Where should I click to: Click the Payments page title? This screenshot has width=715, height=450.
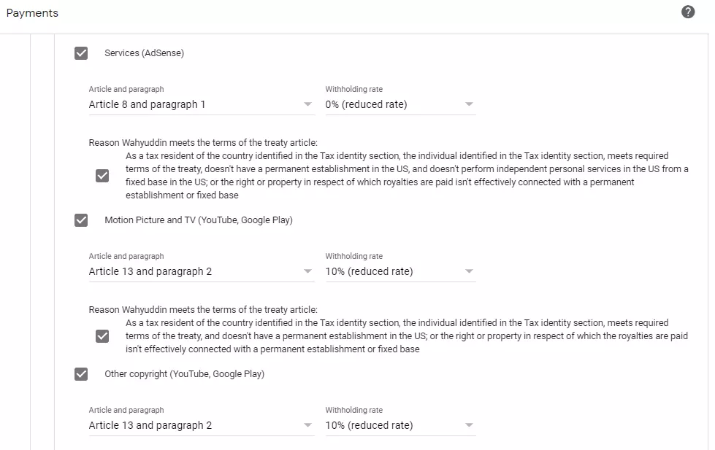32,13
